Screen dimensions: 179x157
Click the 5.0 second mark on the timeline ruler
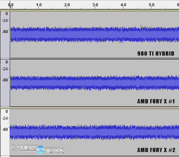pos(151,5)
